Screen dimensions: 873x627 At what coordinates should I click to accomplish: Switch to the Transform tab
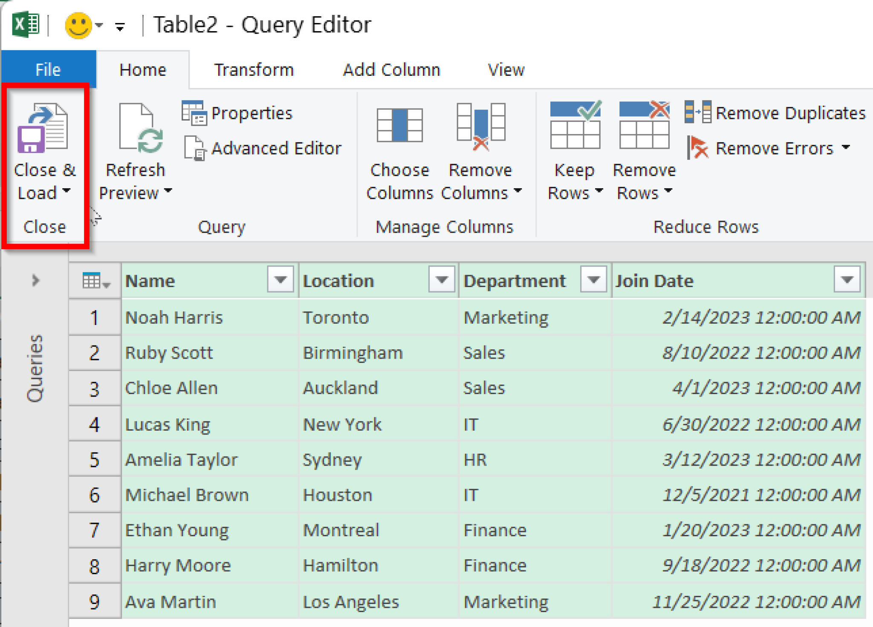click(x=254, y=69)
